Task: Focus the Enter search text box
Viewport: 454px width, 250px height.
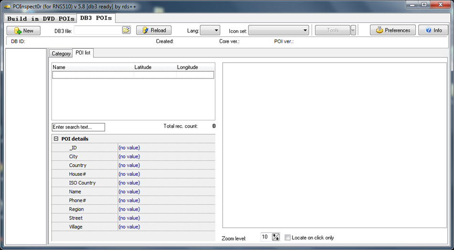Action: [x=78, y=127]
